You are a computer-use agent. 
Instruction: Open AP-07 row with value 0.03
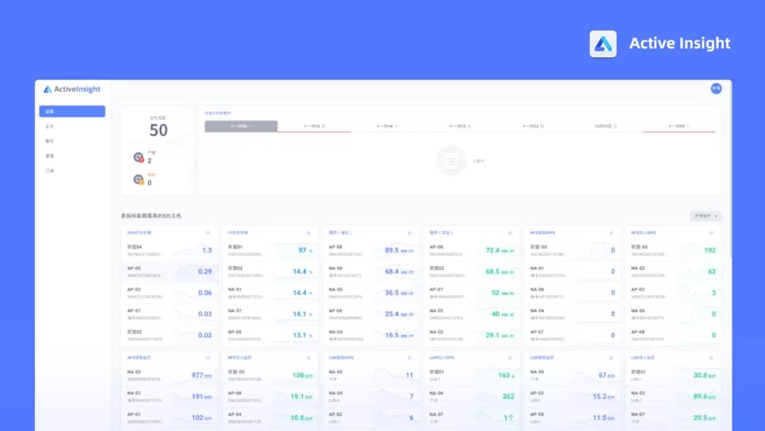click(x=169, y=314)
